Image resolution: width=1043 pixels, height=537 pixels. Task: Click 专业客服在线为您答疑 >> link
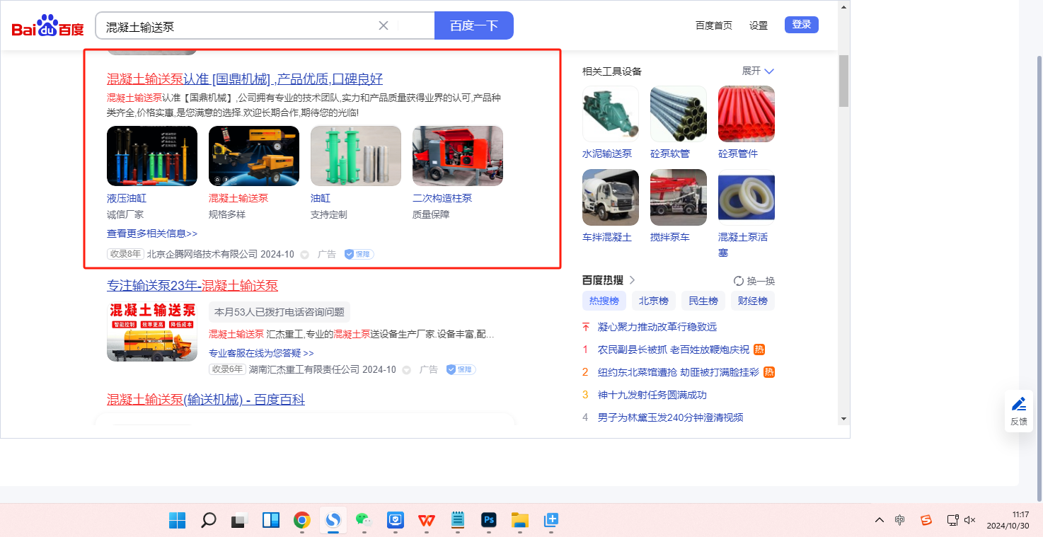tap(261, 352)
